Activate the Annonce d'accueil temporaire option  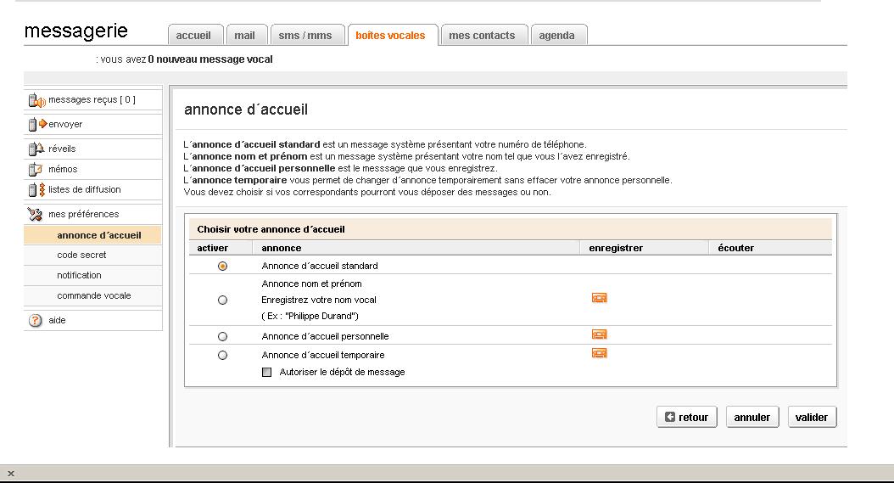tap(223, 356)
